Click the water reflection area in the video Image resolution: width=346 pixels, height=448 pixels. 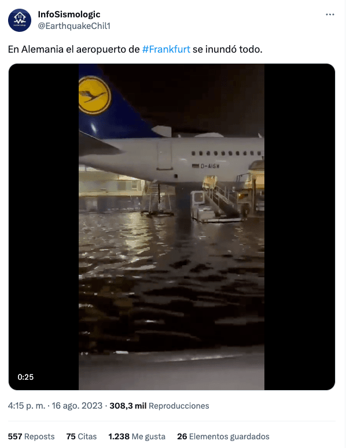[x=171, y=280]
